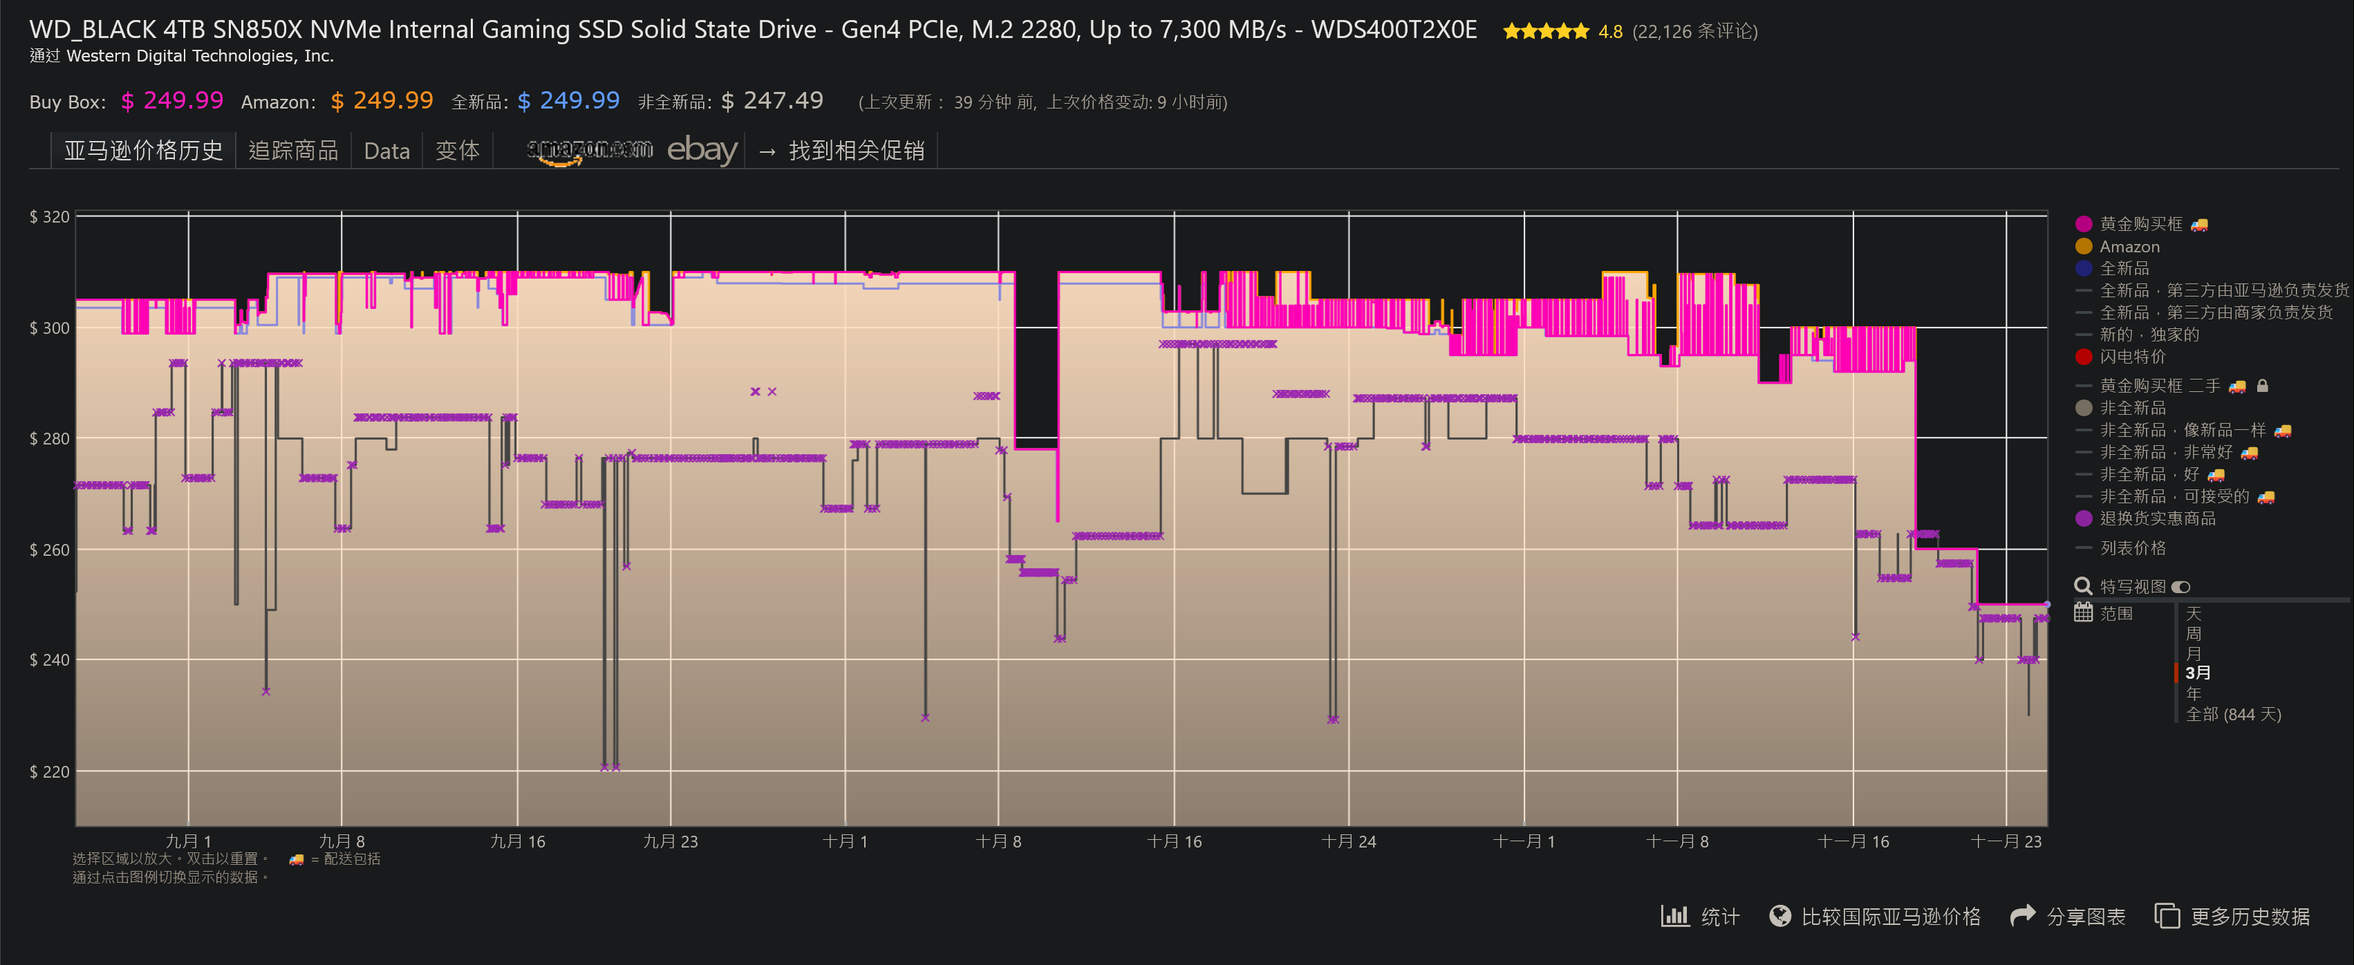Click the WD_BLACK 4TB SN850X product title
2354x965 pixels.
753,30
